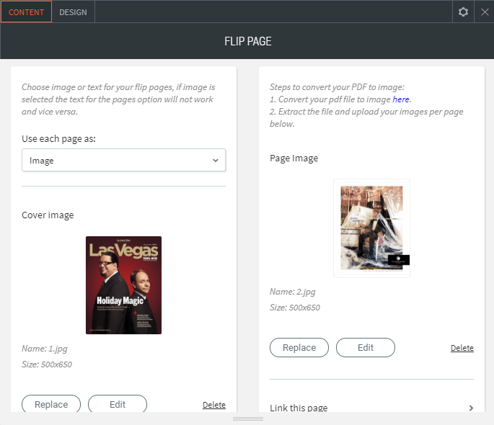
Task: Switch to the CONTENT tab
Action: click(26, 12)
